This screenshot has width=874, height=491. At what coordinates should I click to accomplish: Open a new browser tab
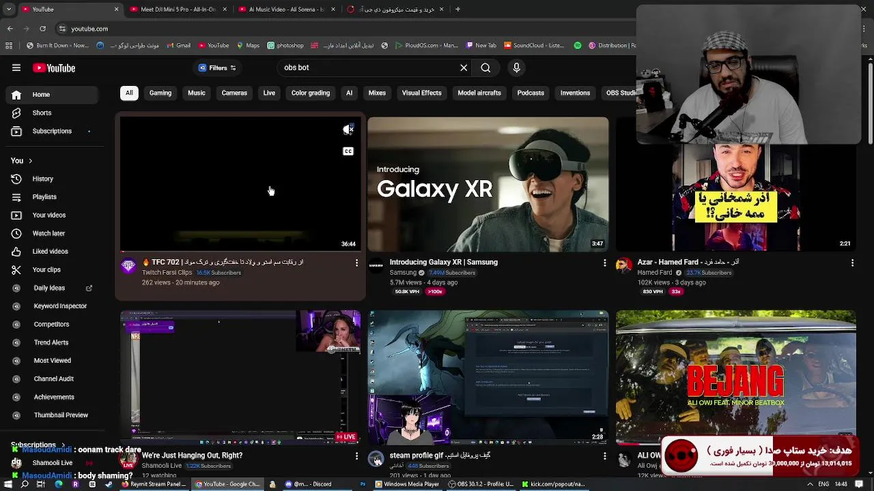(457, 10)
